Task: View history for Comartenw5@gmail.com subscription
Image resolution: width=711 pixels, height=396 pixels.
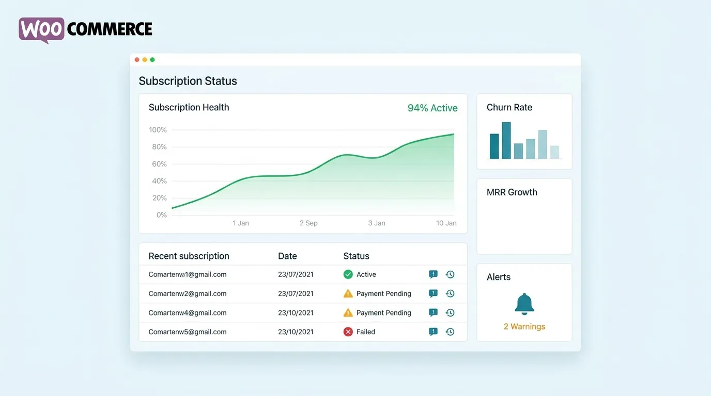Action: pyautogui.click(x=450, y=332)
